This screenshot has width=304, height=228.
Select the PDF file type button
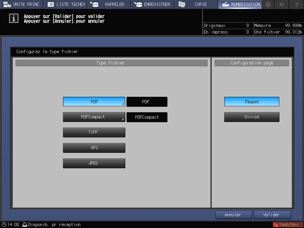pos(94,102)
